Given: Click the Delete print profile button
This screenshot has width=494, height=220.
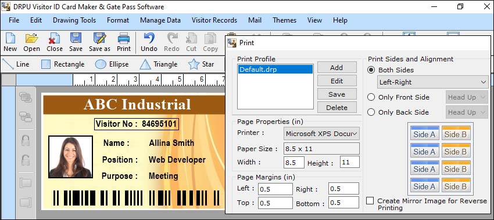Looking at the screenshot, I should (337, 107).
